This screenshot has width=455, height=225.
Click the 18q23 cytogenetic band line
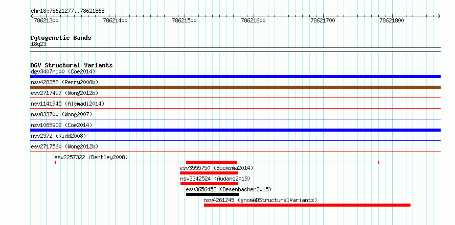click(x=235, y=49)
